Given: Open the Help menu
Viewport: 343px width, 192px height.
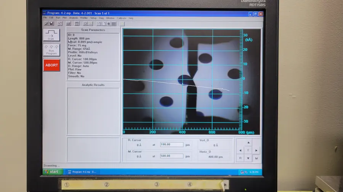Looking at the screenshot, I should click(x=131, y=18).
